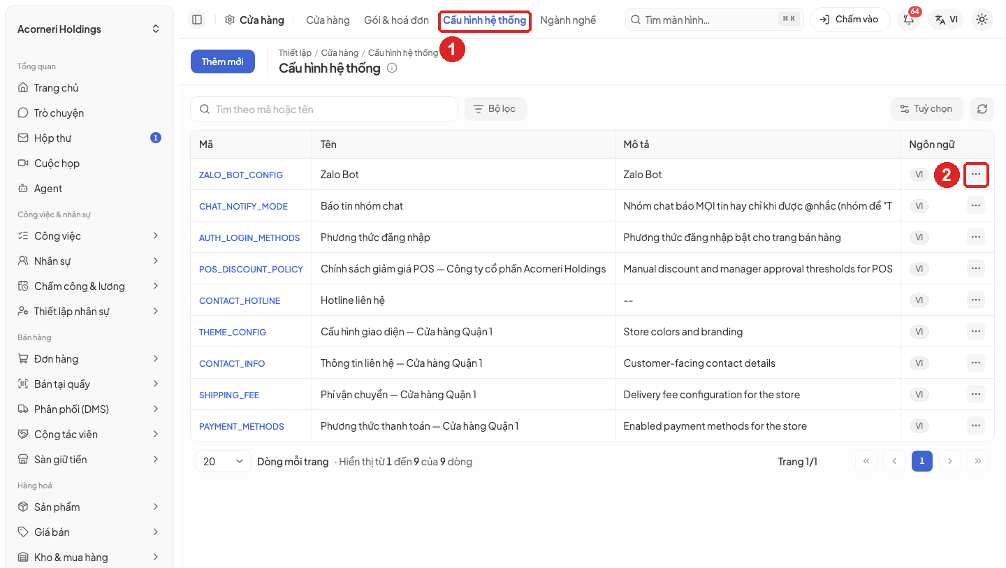Screen dimensions: 1006x568
Task: Click the Tìm màn hình search box
Action: 715,20
